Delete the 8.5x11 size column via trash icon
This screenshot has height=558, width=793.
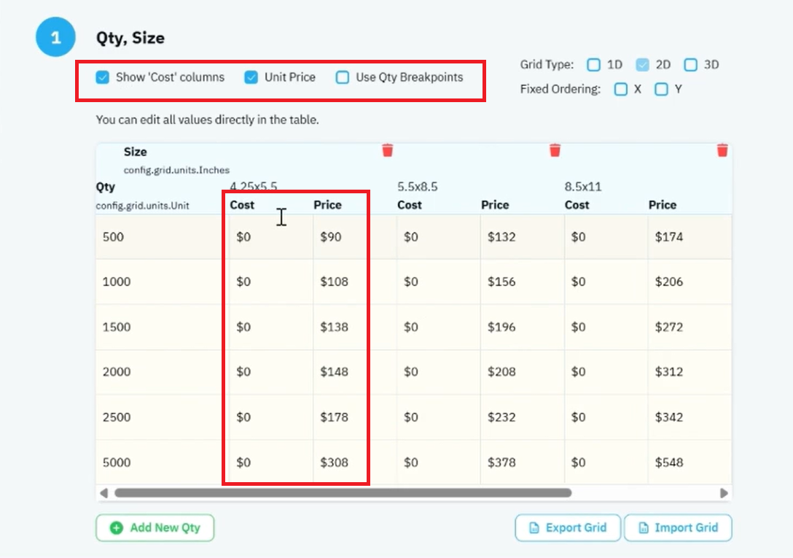[x=722, y=150]
